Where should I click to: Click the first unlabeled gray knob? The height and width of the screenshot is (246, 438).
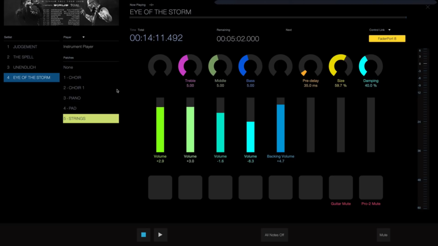(x=160, y=66)
